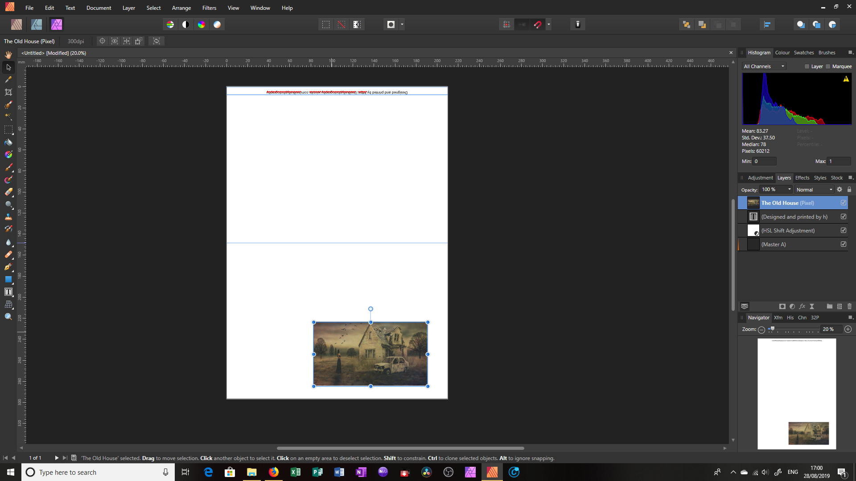Choose the magic wand Flood Select tool
856x481 pixels.
click(8, 117)
